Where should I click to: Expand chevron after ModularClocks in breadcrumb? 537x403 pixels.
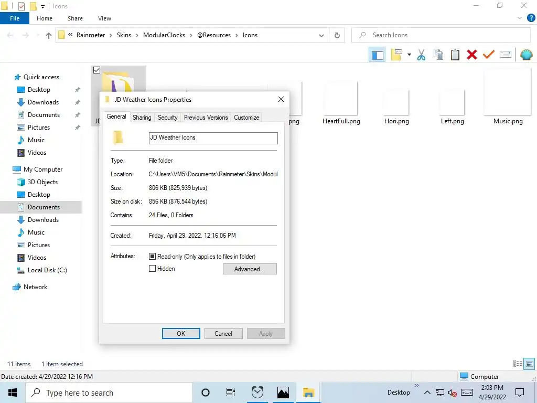[x=191, y=35]
